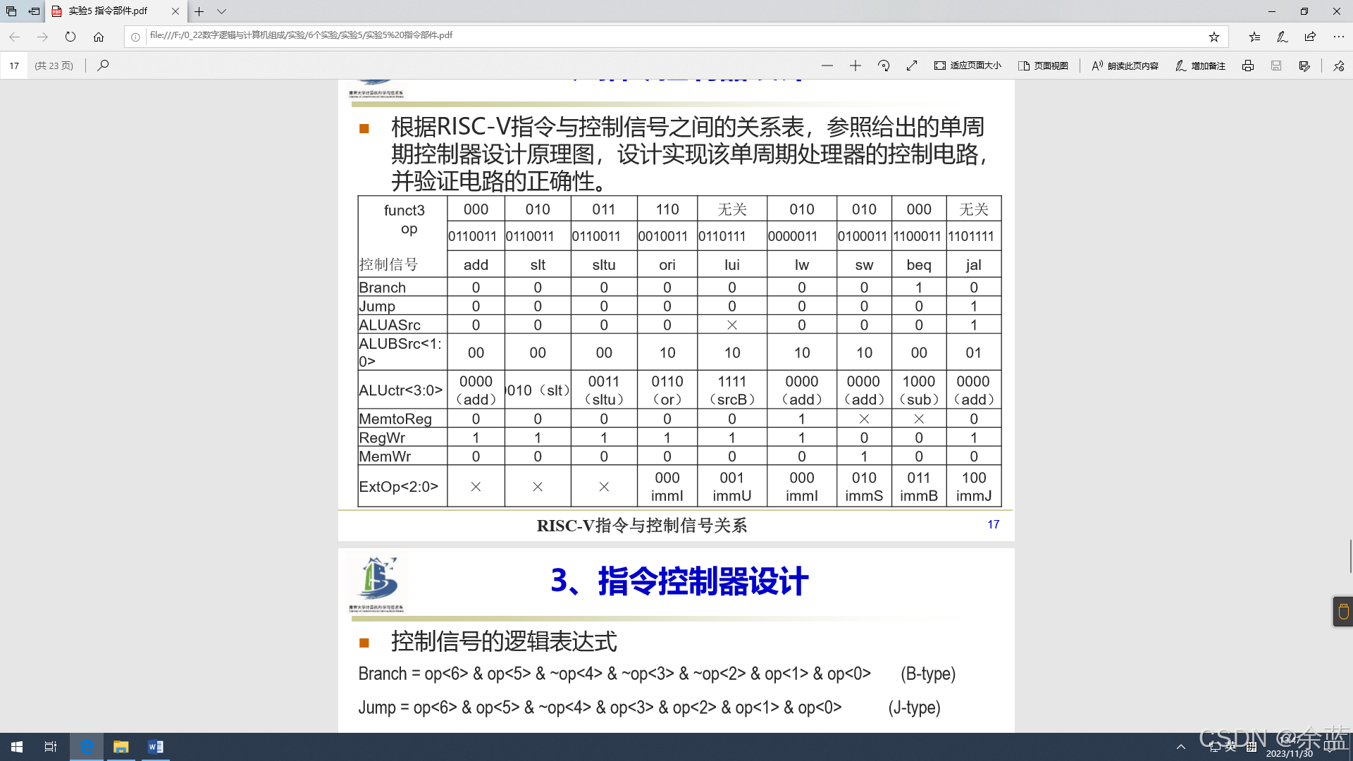Click Read aloud (朗读此页内容) button
The height and width of the screenshot is (761, 1353).
tap(1125, 66)
